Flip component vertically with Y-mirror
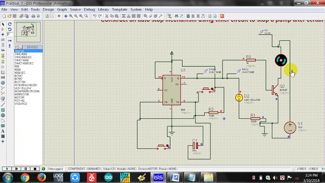325x183 pixels. tap(10, 46)
